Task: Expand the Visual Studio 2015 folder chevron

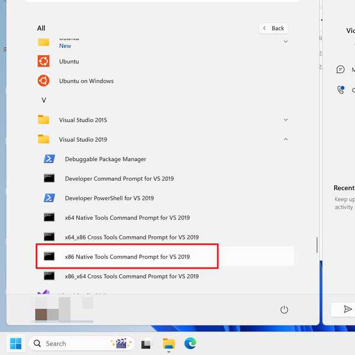Action: [286, 119]
